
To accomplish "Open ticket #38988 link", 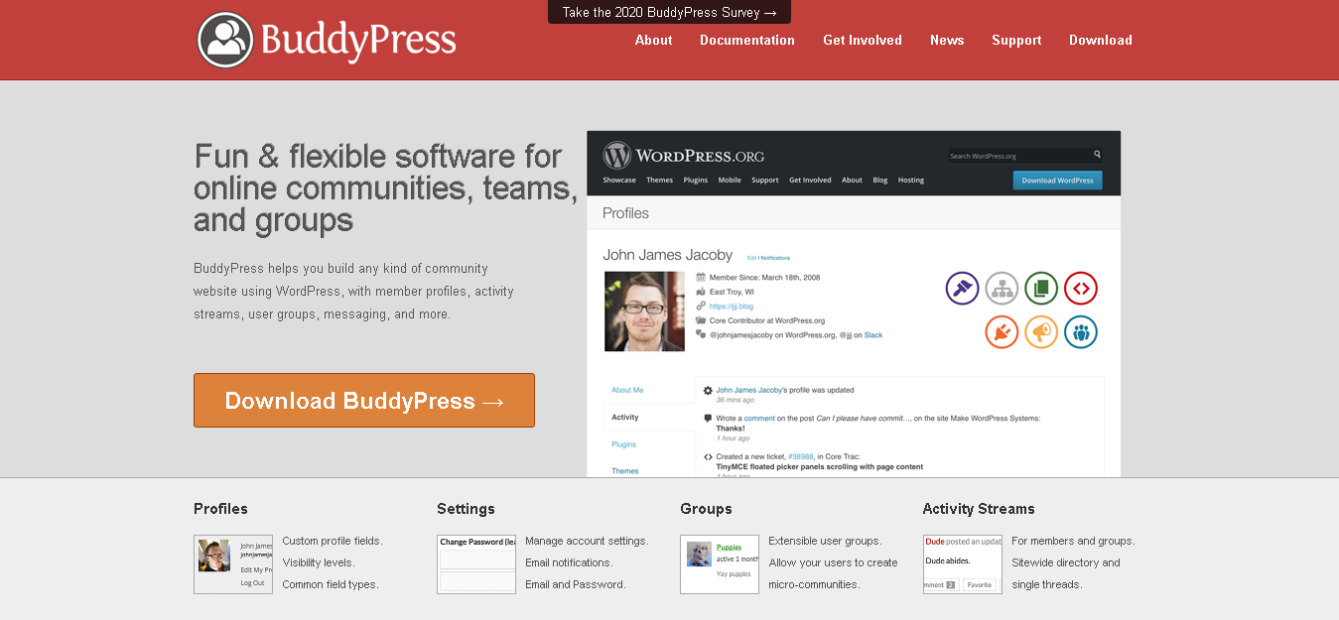I will [800, 456].
